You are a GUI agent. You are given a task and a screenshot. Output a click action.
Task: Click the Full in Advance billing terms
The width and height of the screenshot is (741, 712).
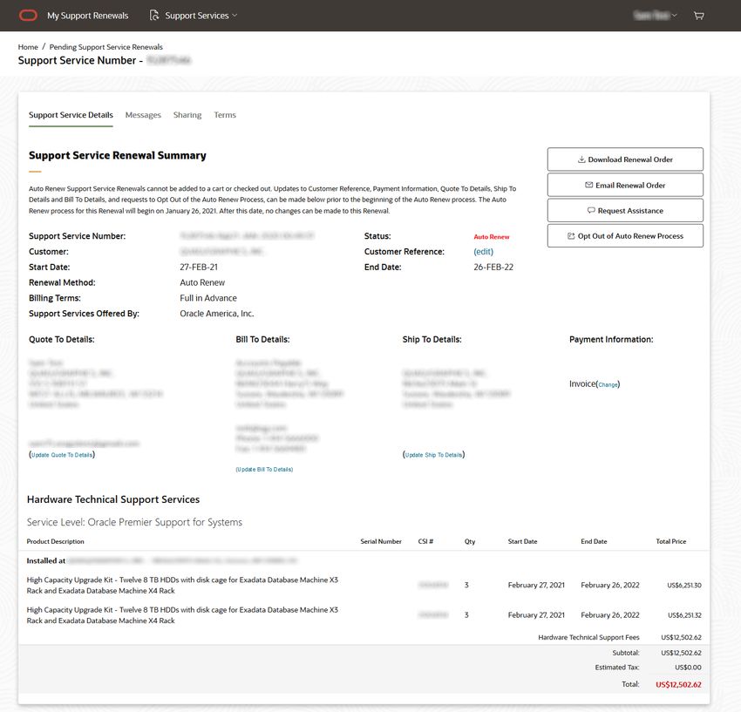point(208,298)
